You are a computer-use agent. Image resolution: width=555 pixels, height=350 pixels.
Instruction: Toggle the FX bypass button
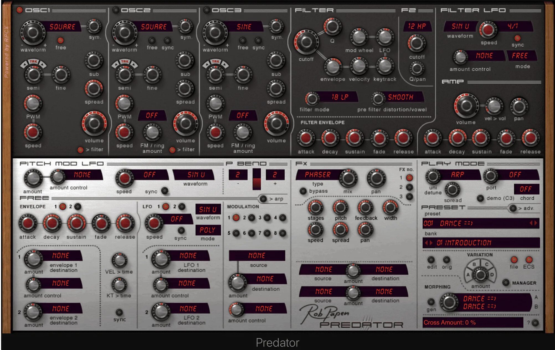point(303,191)
